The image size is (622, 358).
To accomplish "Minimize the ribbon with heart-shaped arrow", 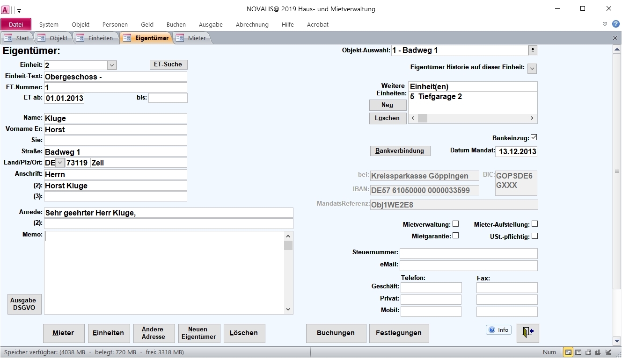I will 605,24.
